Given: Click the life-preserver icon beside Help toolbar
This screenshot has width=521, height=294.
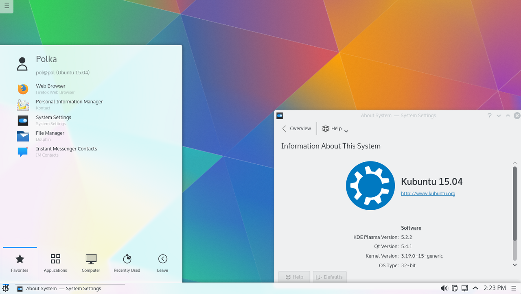Looking at the screenshot, I should [x=326, y=128].
